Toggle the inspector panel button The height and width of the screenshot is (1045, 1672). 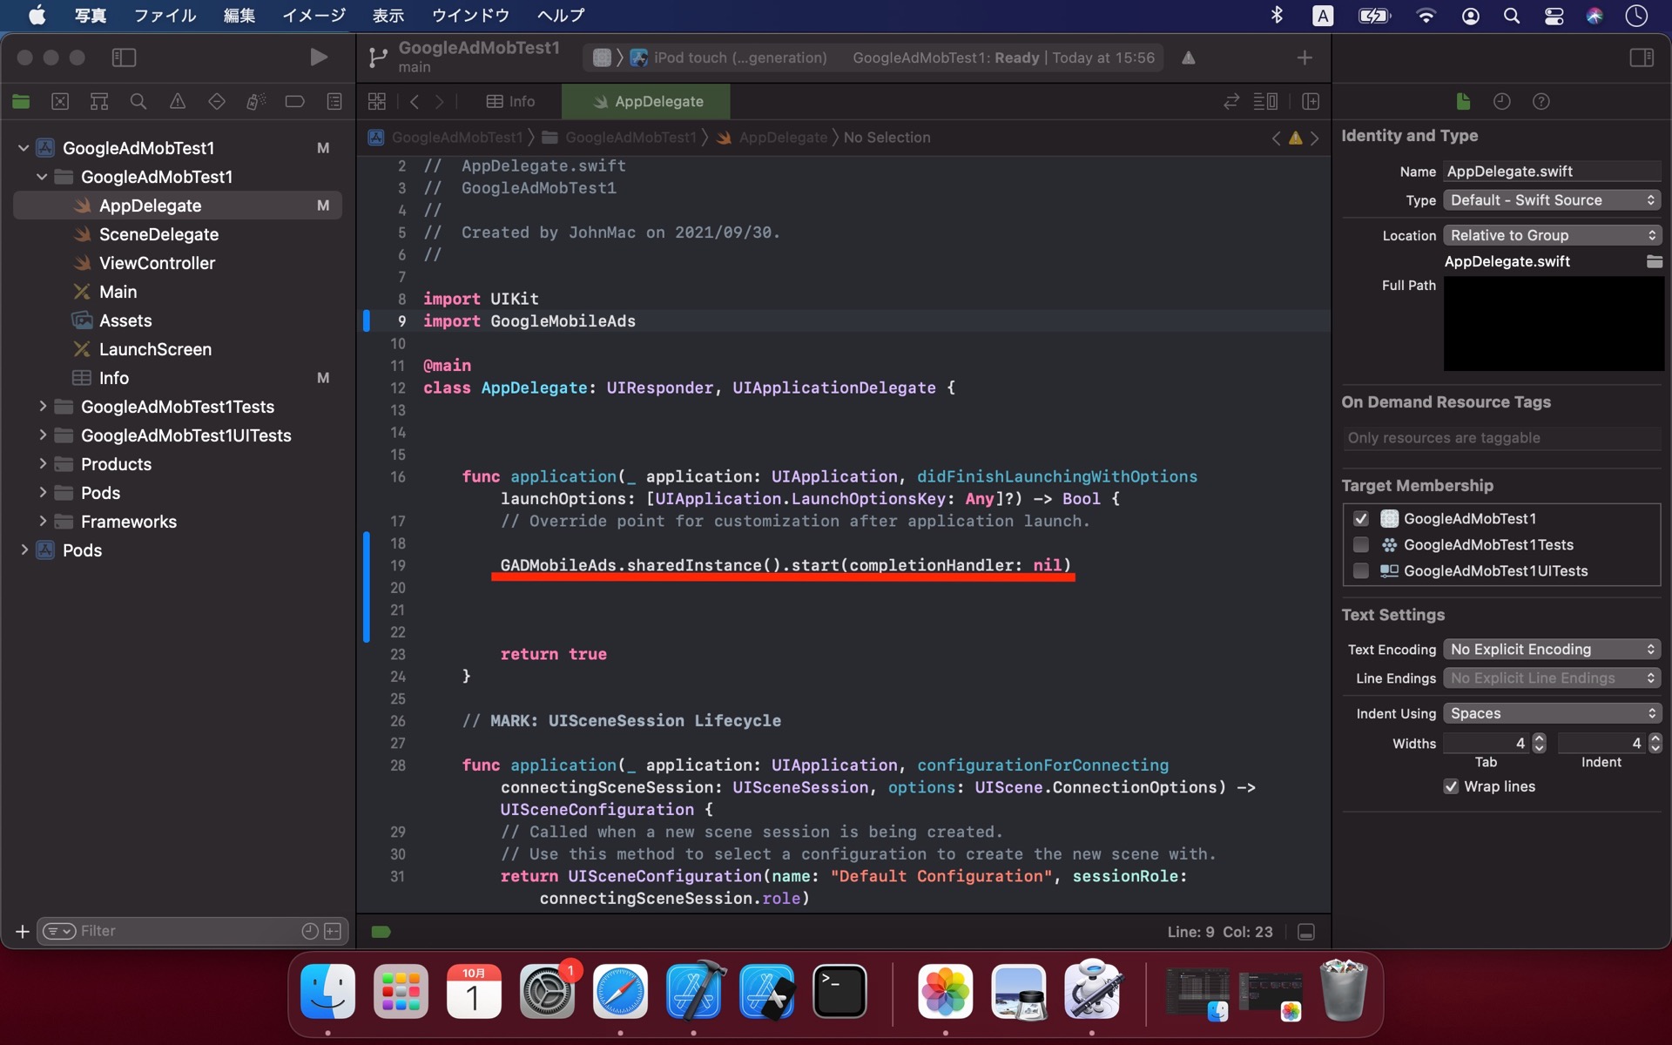(1642, 57)
